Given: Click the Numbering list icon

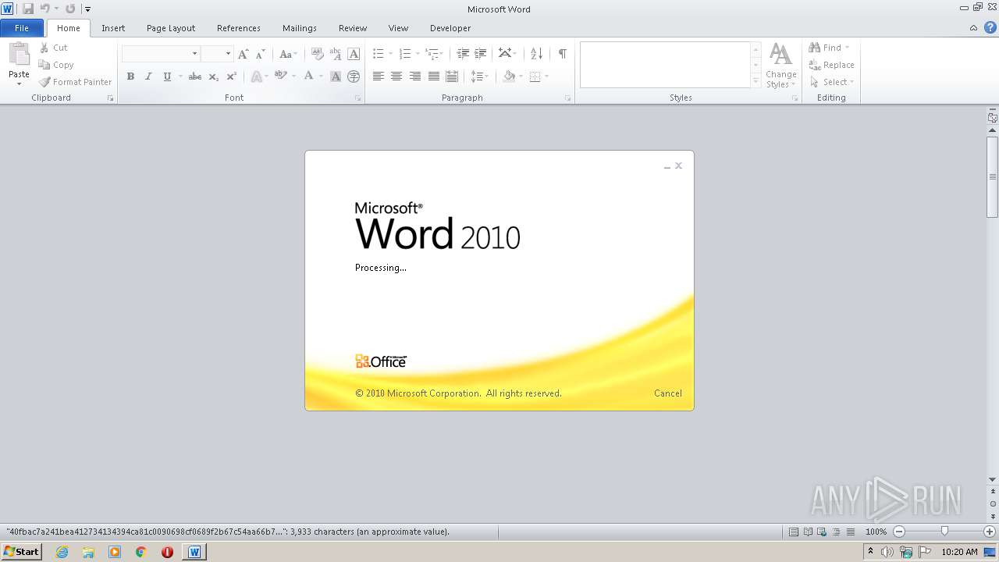Looking at the screenshot, I should click(x=404, y=54).
